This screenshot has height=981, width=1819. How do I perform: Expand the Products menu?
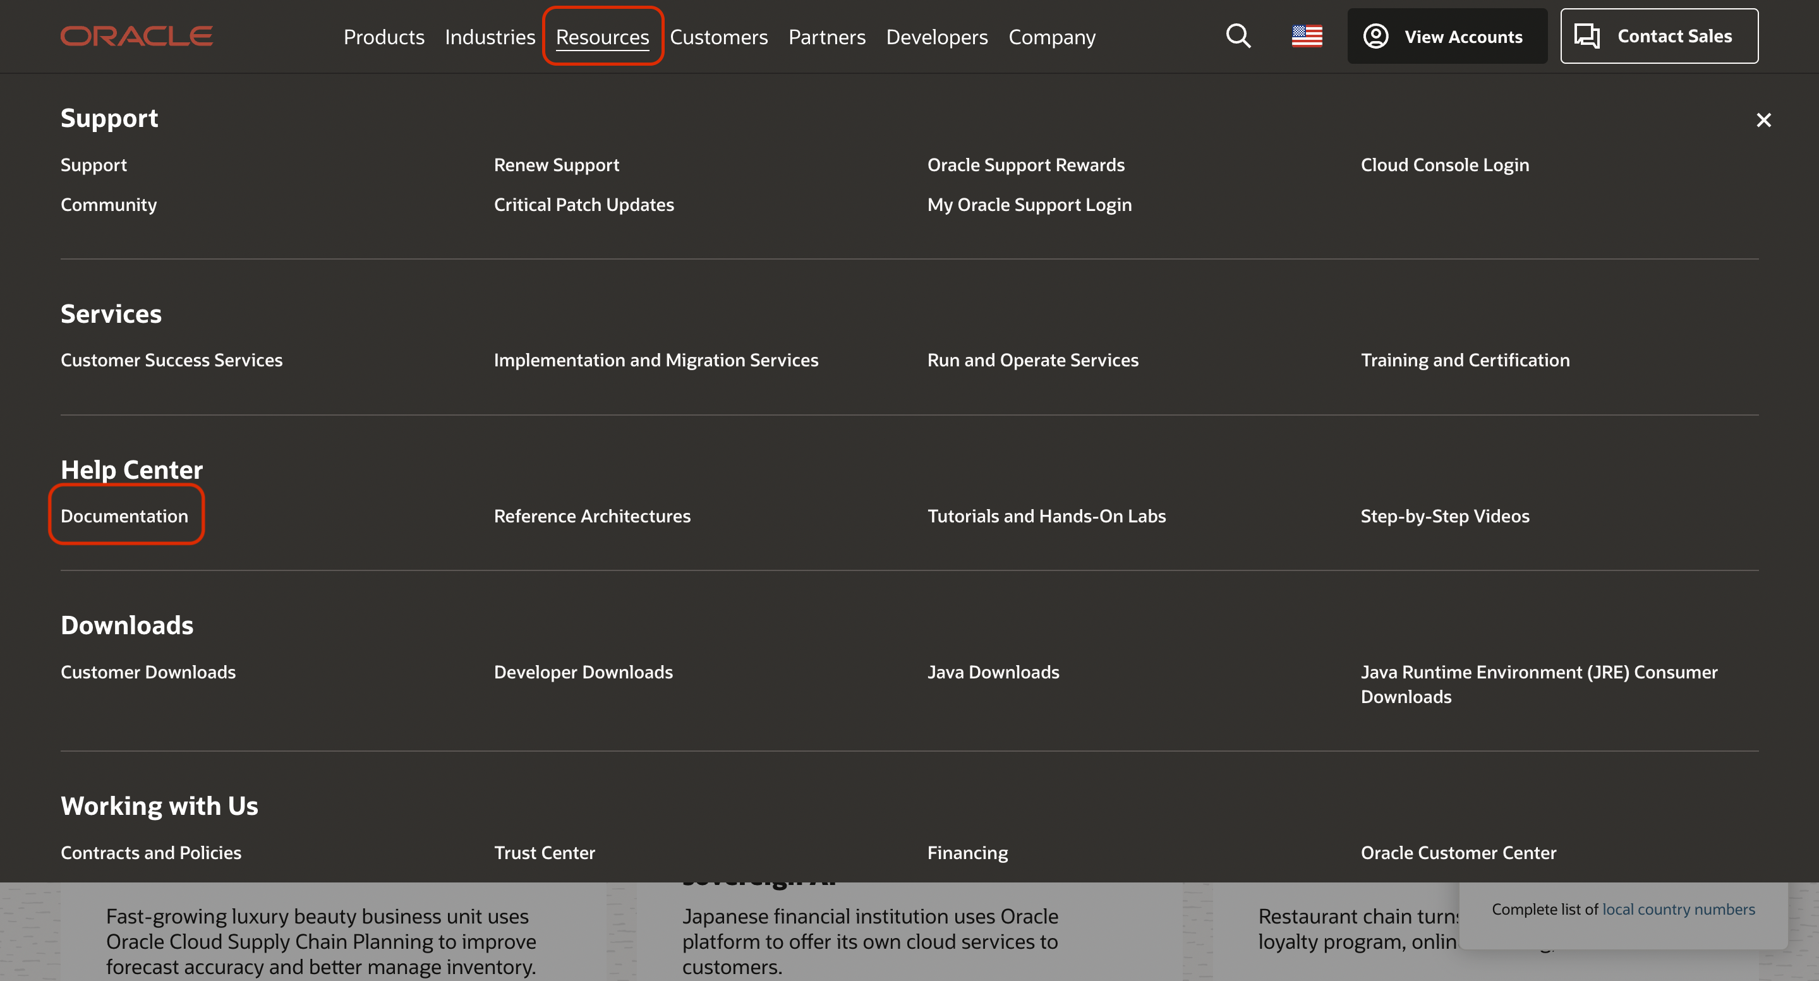(x=384, y=37)
